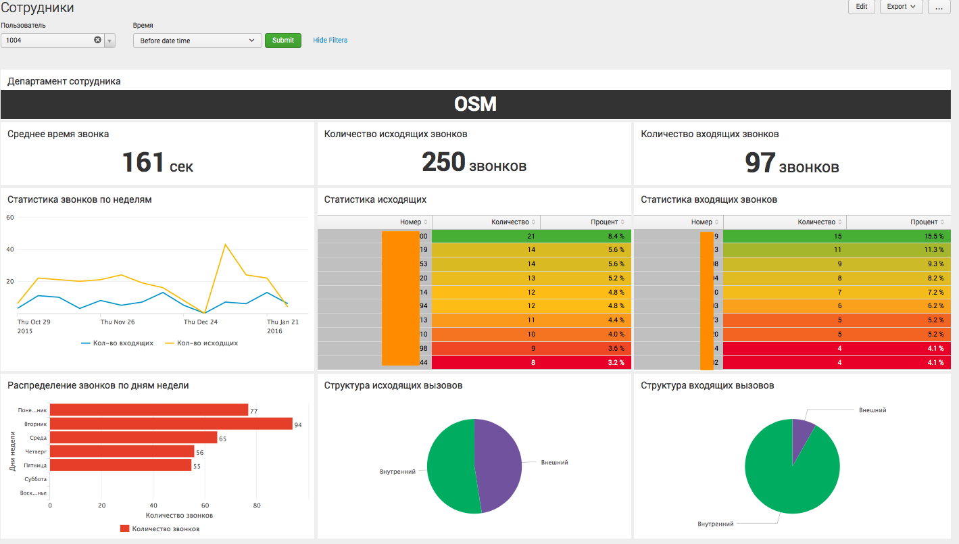The width and height of the screenshot is (959, 544).
Task: Open the Export dropdown
Action: [901, 7]
